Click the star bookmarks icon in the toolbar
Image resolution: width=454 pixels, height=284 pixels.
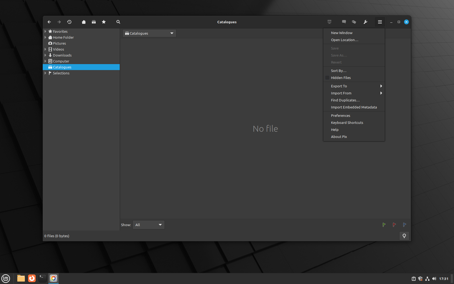(104, 22)
